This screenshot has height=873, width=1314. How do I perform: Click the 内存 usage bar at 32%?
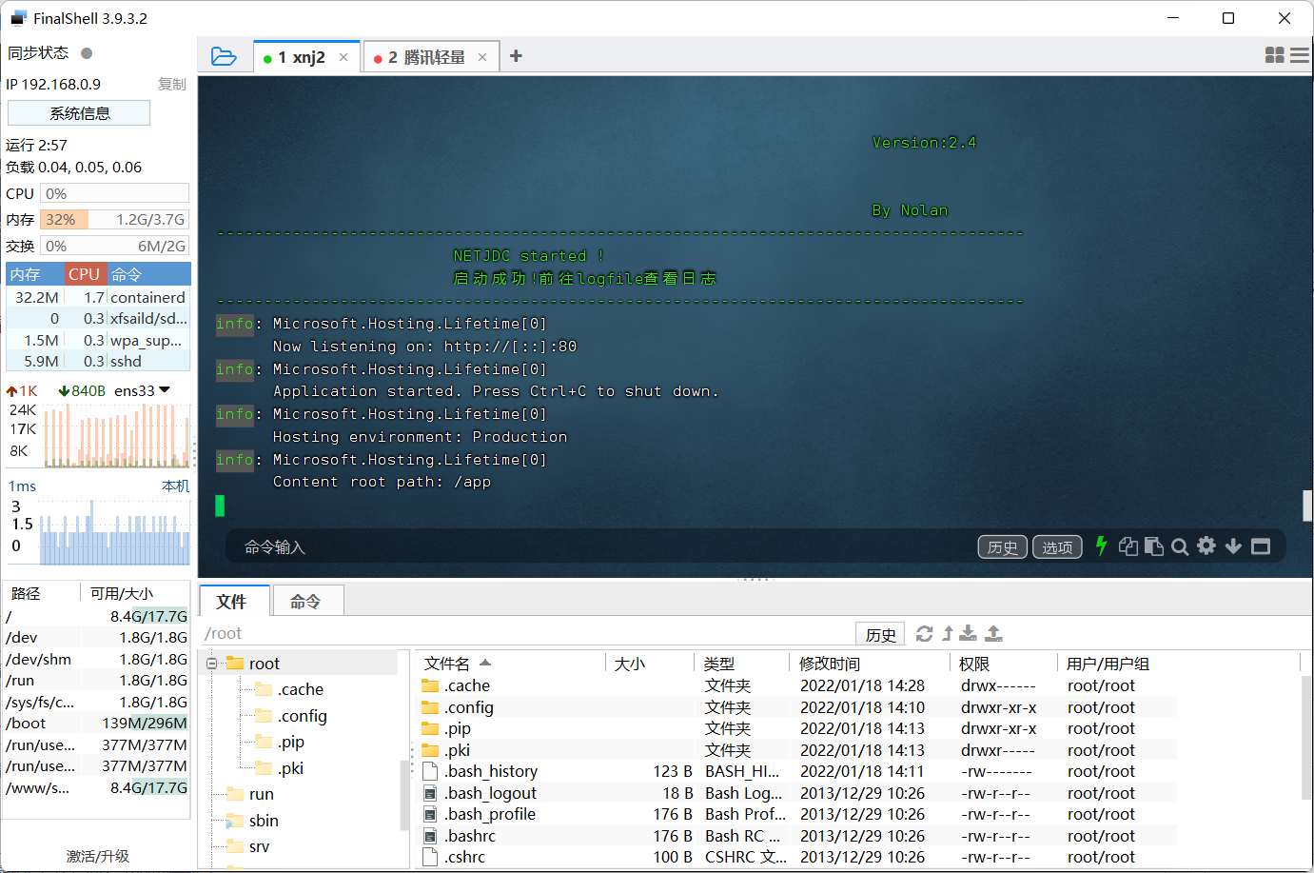click(x=114, y=219)
